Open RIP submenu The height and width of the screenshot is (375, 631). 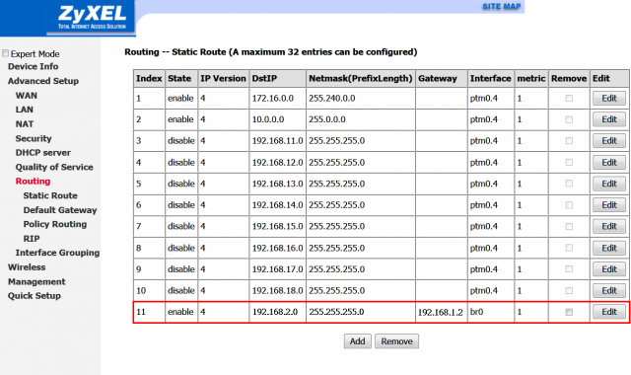click(32, 239)
